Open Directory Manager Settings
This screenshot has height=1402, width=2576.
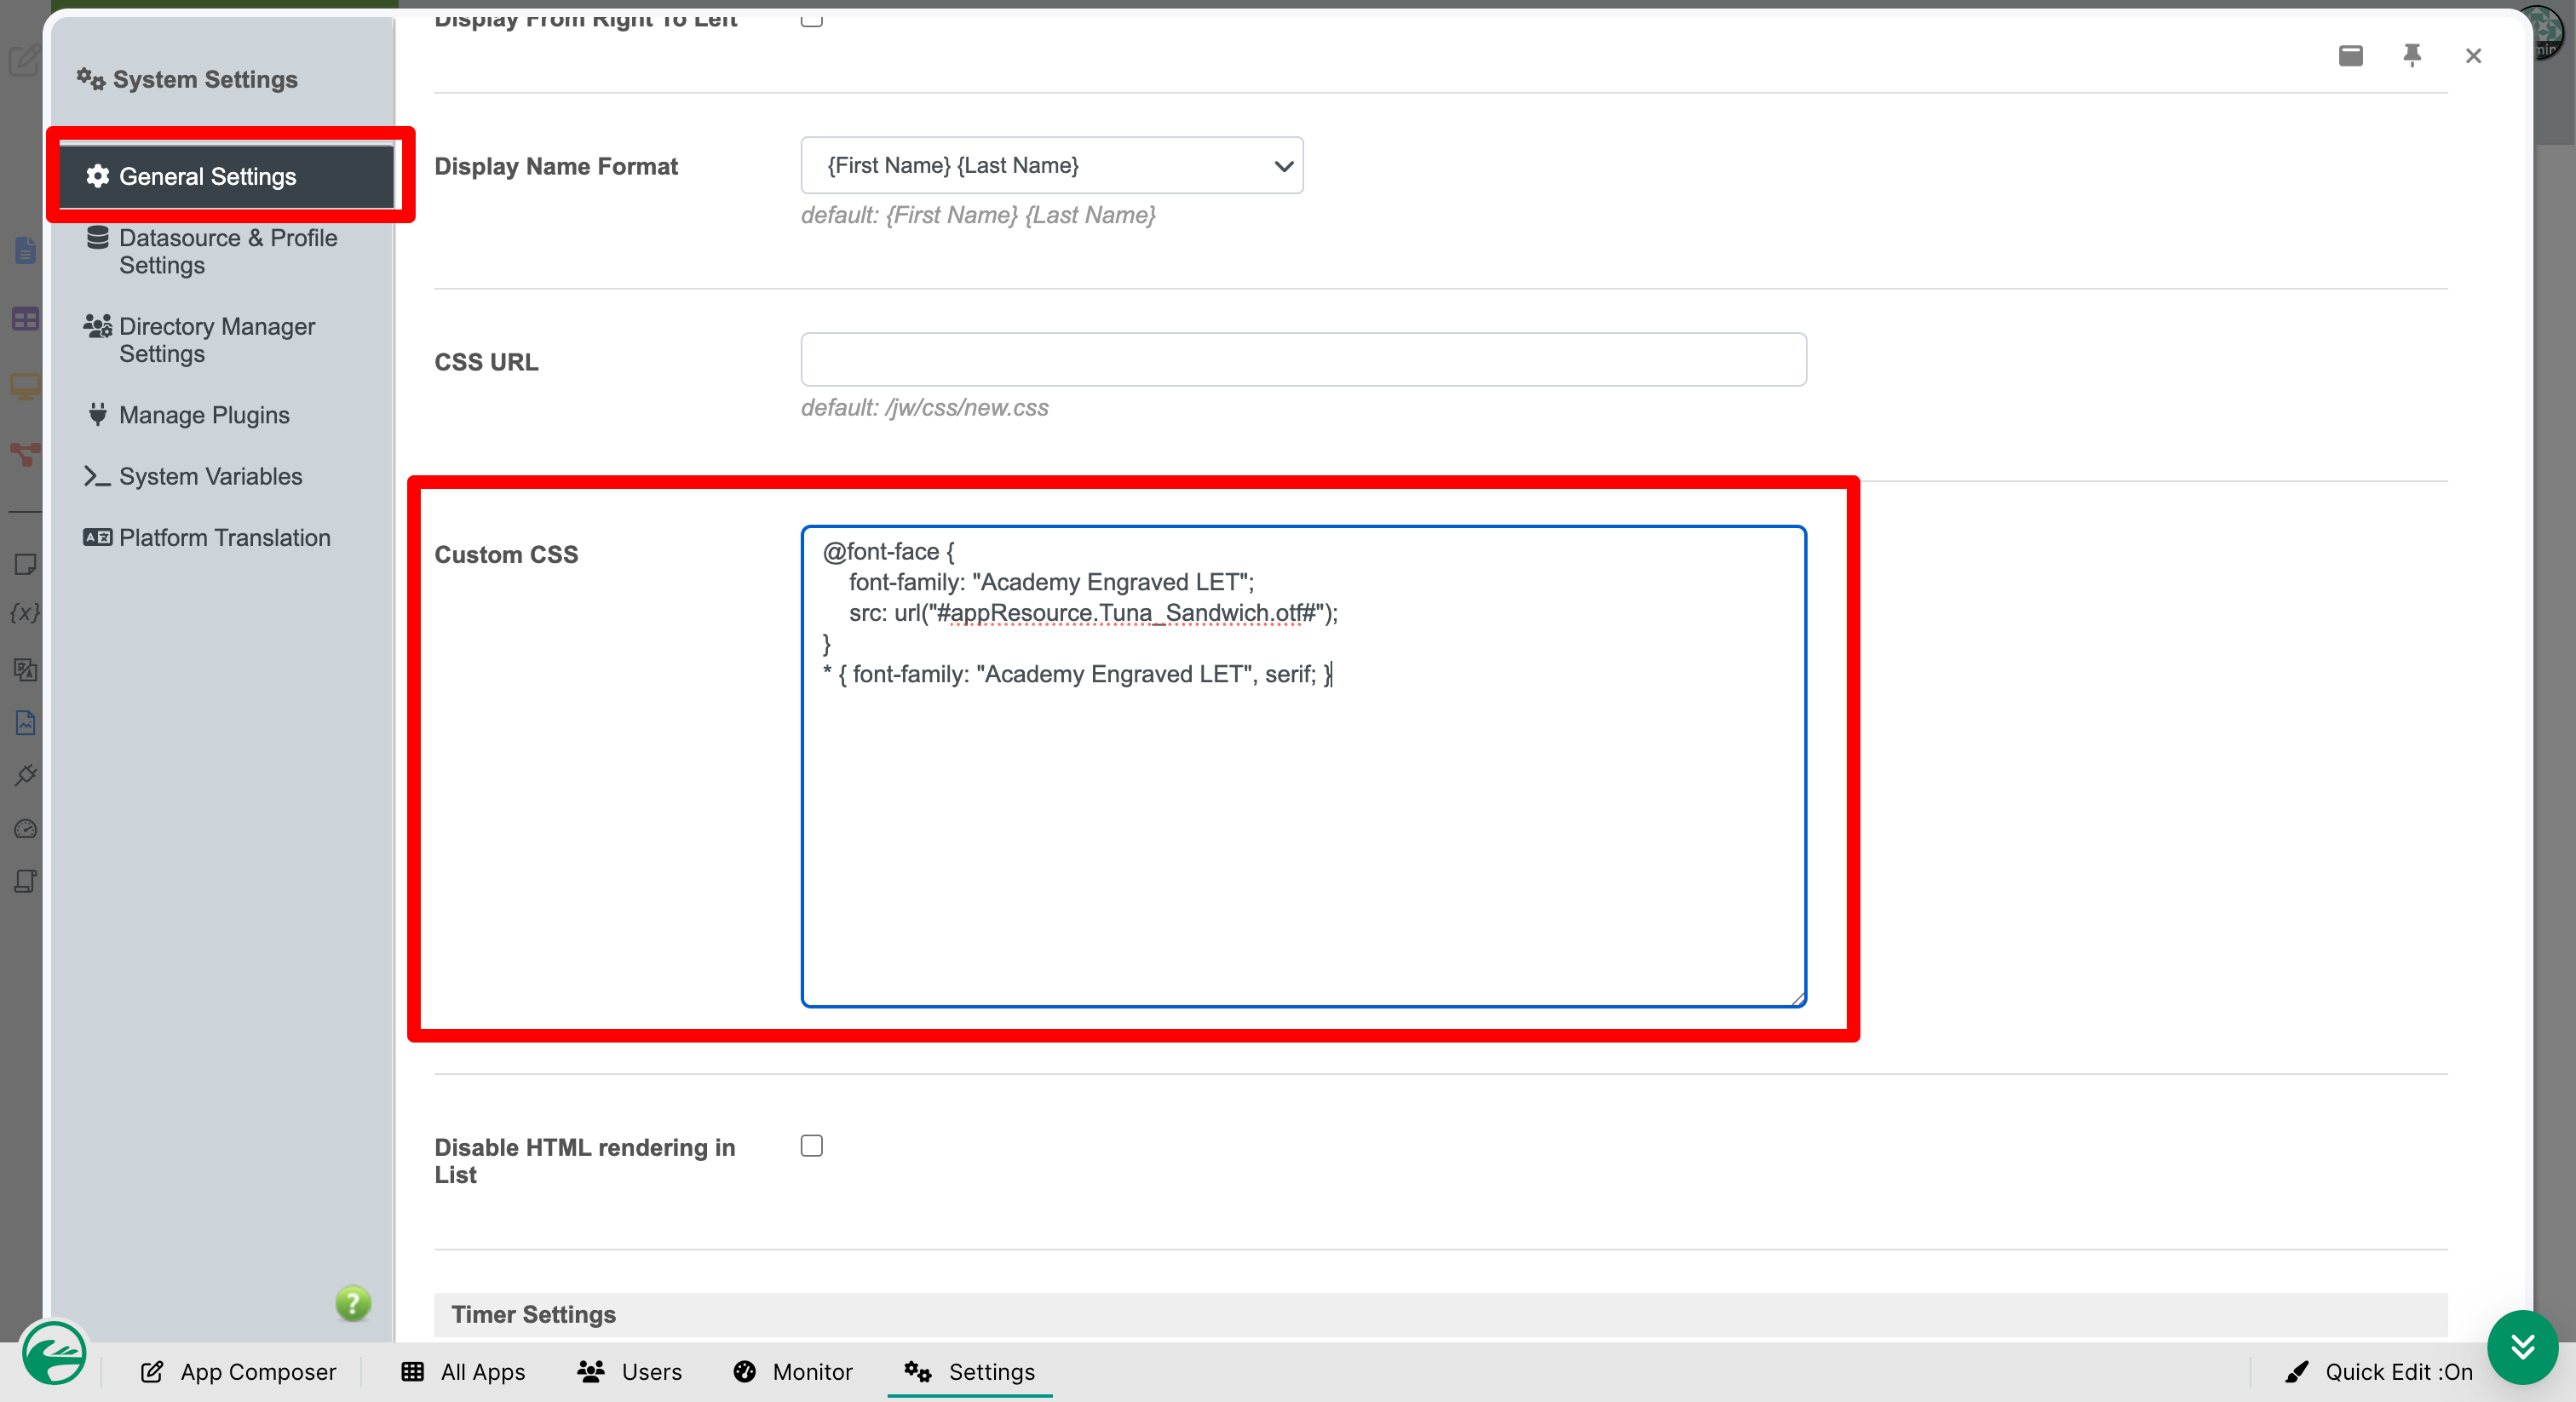pos(216,340)
